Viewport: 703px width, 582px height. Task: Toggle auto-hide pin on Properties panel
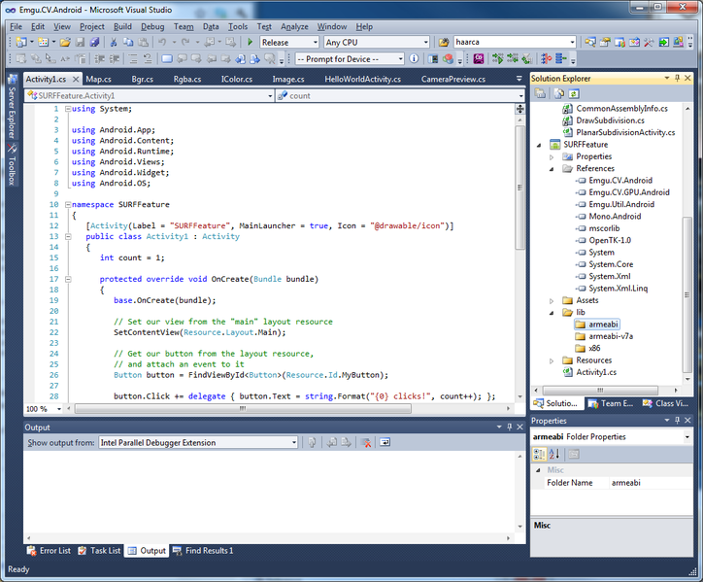(x=678, y=420)
